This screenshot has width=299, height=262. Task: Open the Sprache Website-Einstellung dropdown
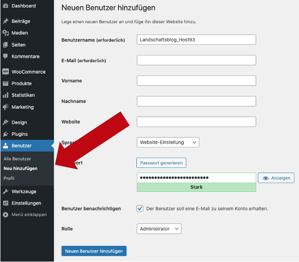tap(168, 142)
